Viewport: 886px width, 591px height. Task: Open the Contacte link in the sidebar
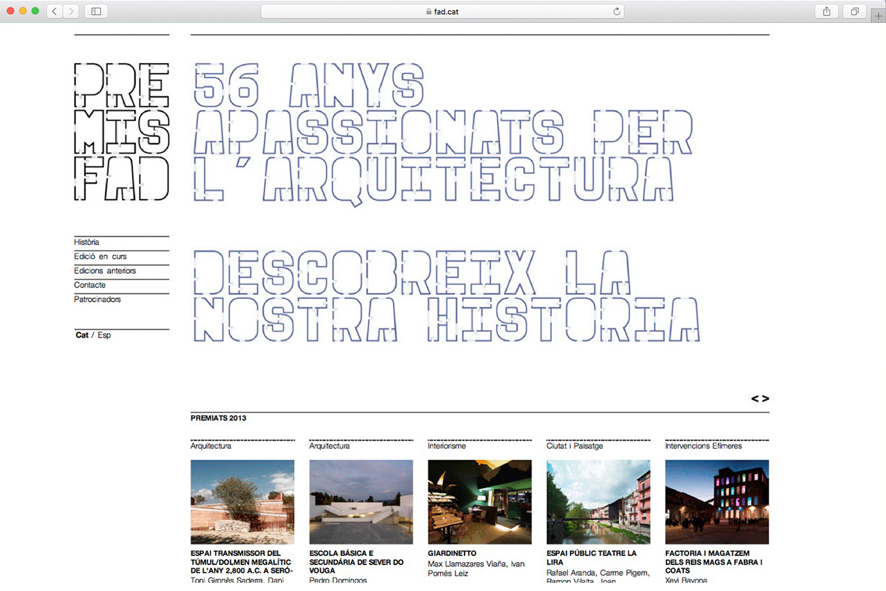90,285
